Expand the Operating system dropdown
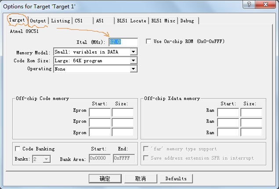279x189 pixels. [x=134, y=69]
